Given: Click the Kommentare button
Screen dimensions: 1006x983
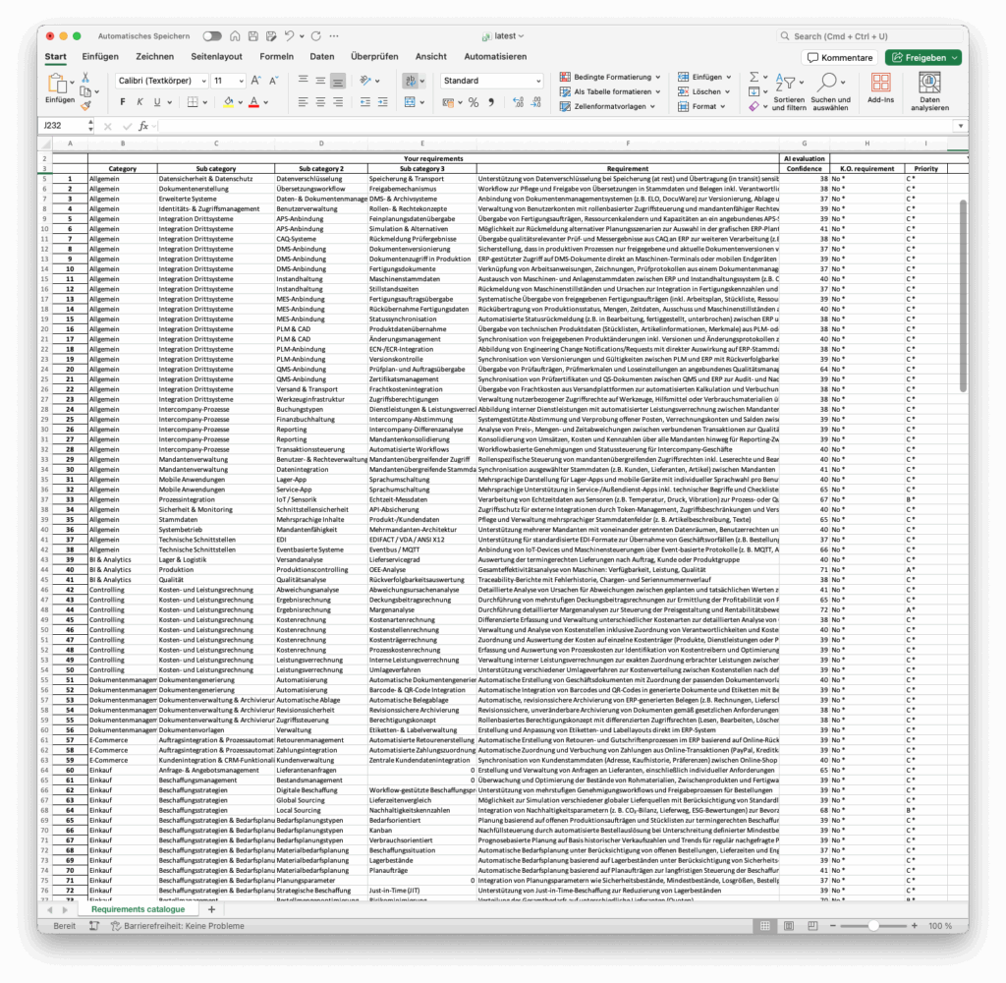Looking at the screenshot, I should (839, 58).
